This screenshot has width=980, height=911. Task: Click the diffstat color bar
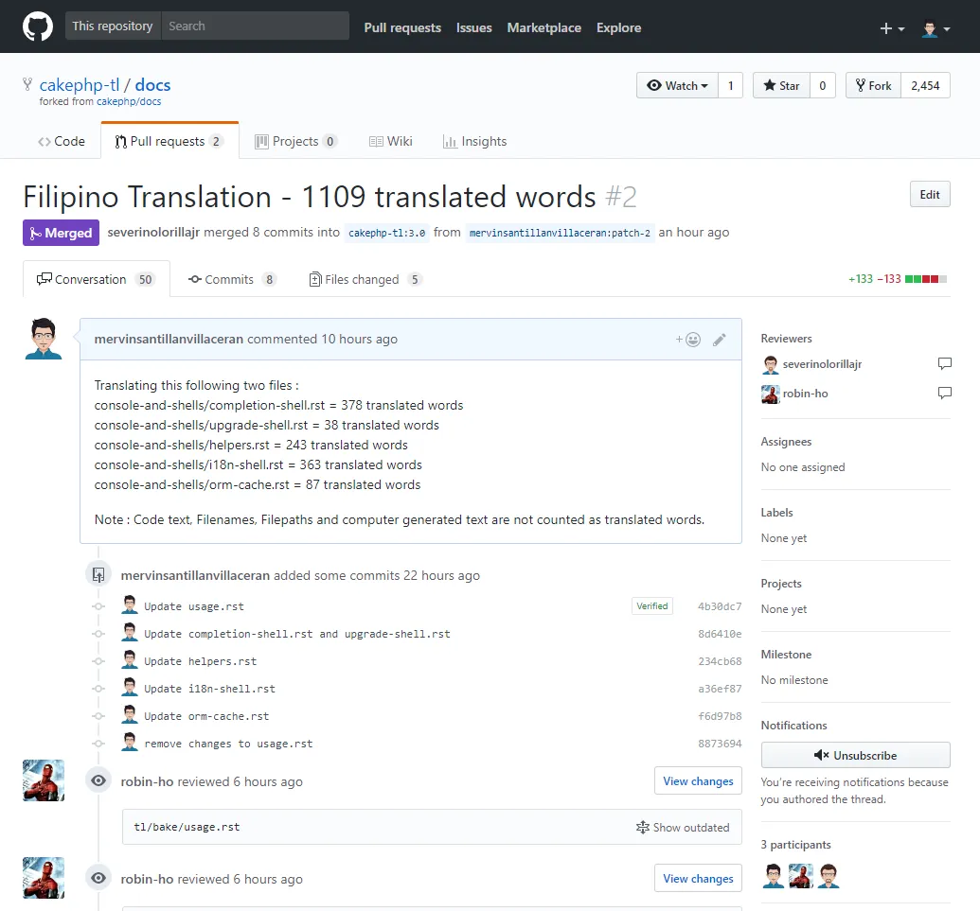click(926, 279)
